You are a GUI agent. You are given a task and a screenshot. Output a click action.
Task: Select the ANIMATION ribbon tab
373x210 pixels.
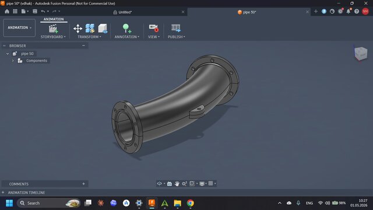pos(54,19)
